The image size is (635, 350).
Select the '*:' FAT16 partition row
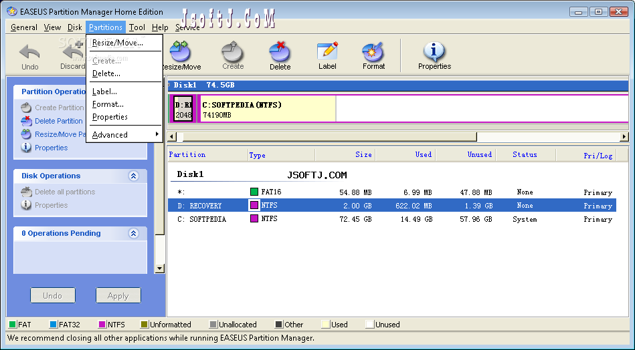392,192
